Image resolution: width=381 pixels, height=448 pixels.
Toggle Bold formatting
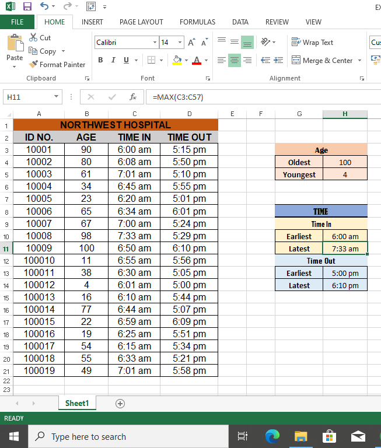100,60
